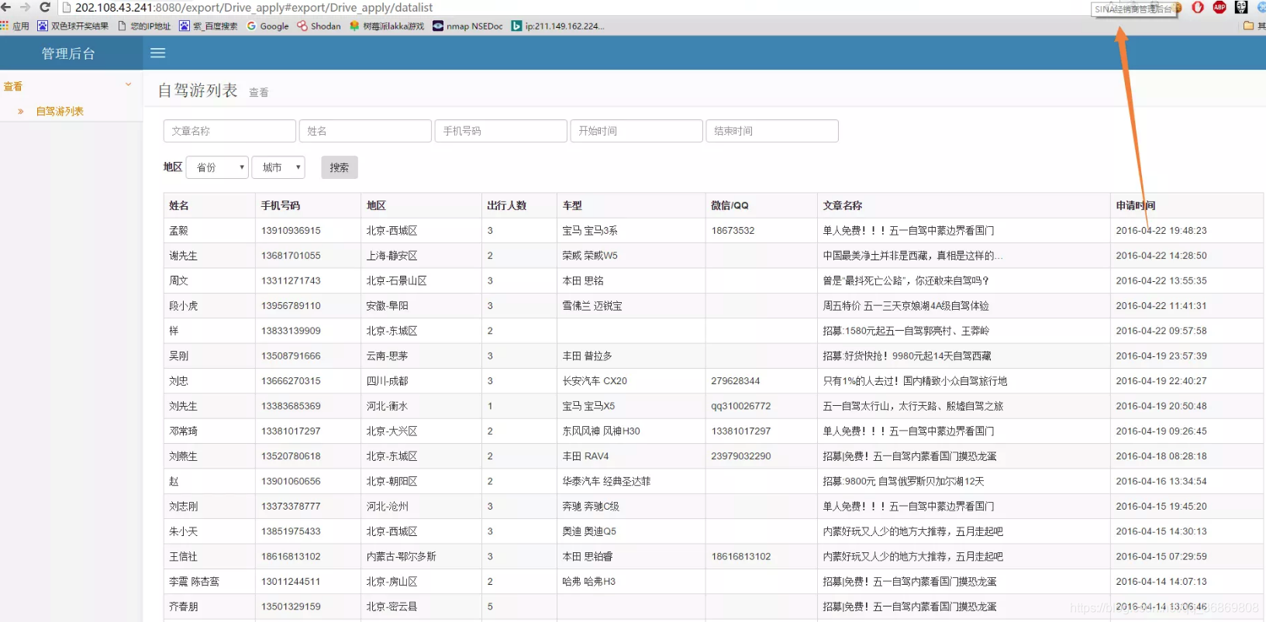Focus the 文章名称 search field
The height and width of the screenshot is (622, 1266).
[229, 131]
